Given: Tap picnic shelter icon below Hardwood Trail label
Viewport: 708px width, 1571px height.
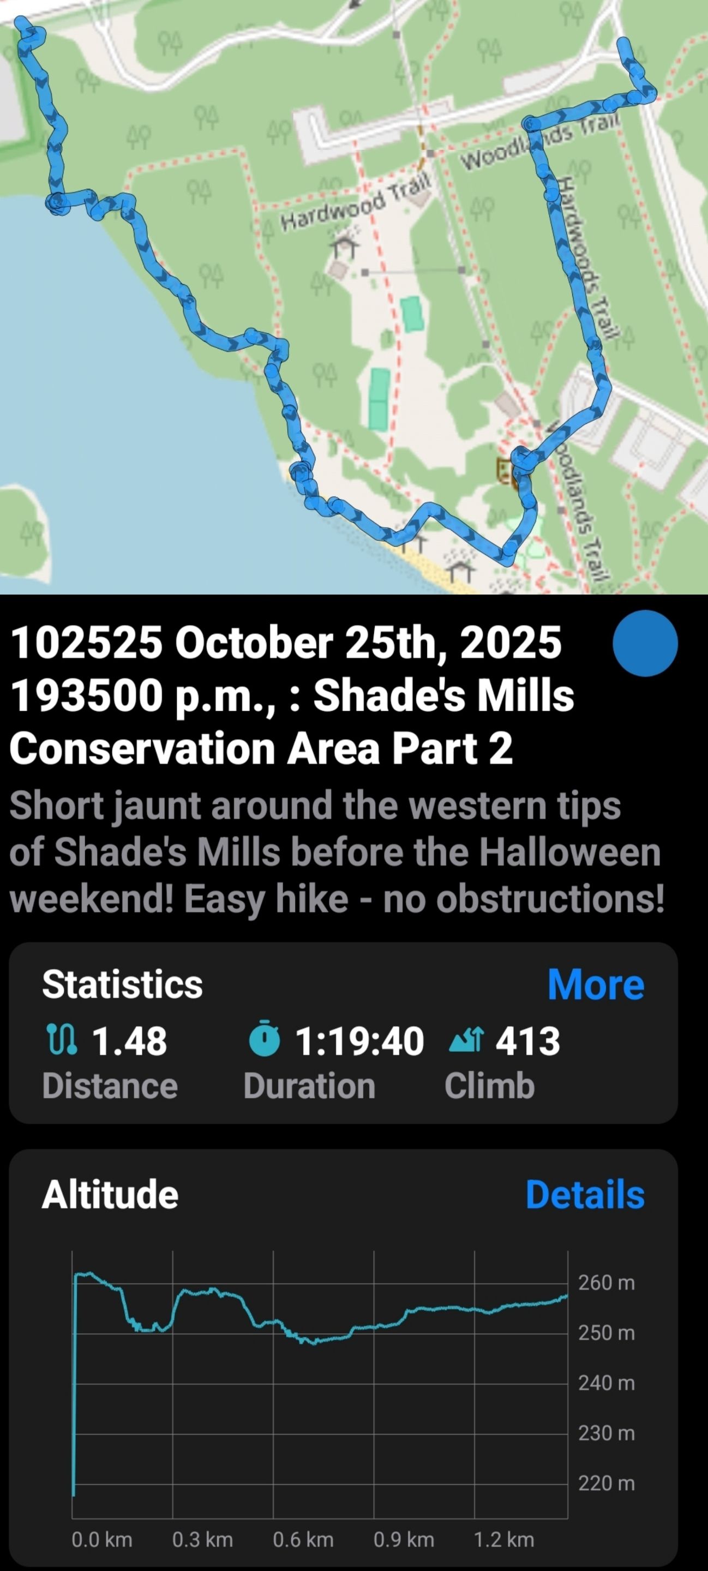Looking at the screenshot, I should tap(345, 244).
